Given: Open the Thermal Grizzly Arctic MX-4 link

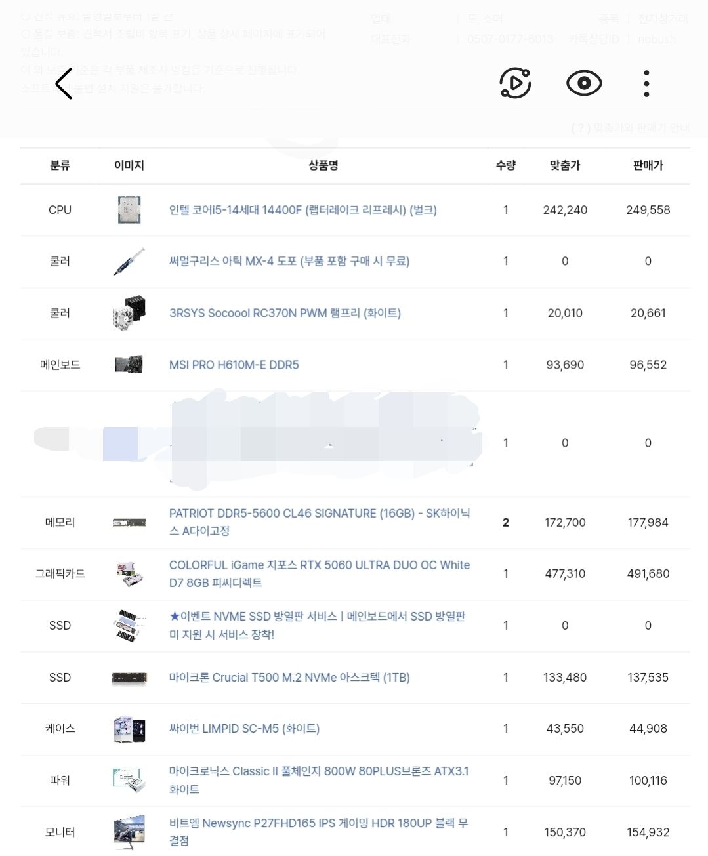Looking at the screenshot, I should click(x=289, y=261).
